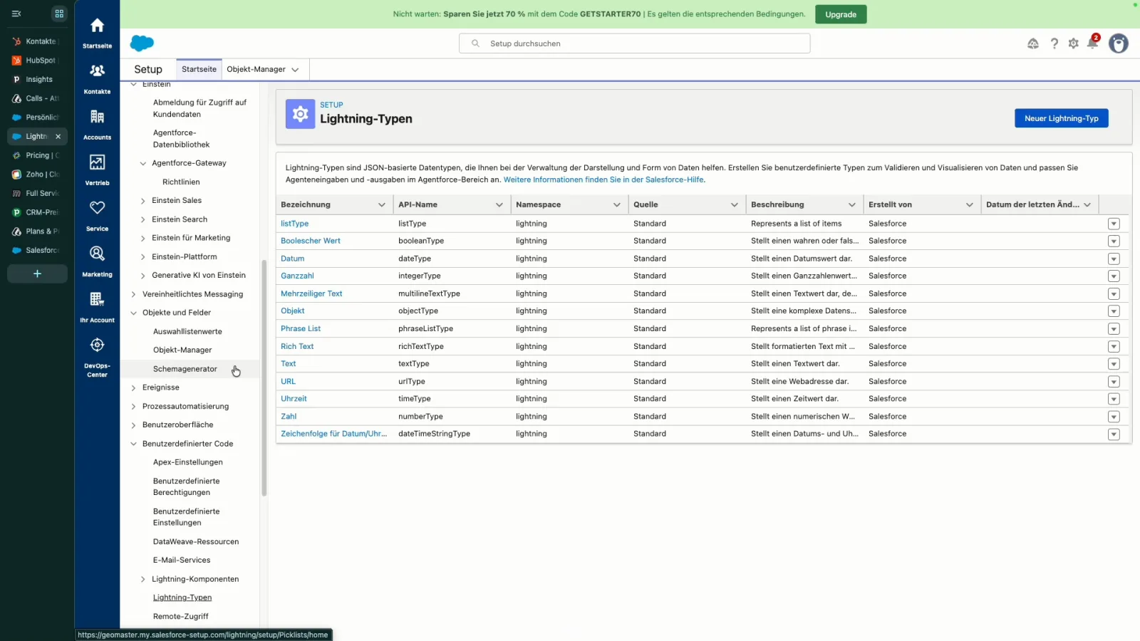Image resolution: width=1140 pixels, height=641 pixels.
Task: Select the Startseite setup tab
Action: click(x=199, y=69)
